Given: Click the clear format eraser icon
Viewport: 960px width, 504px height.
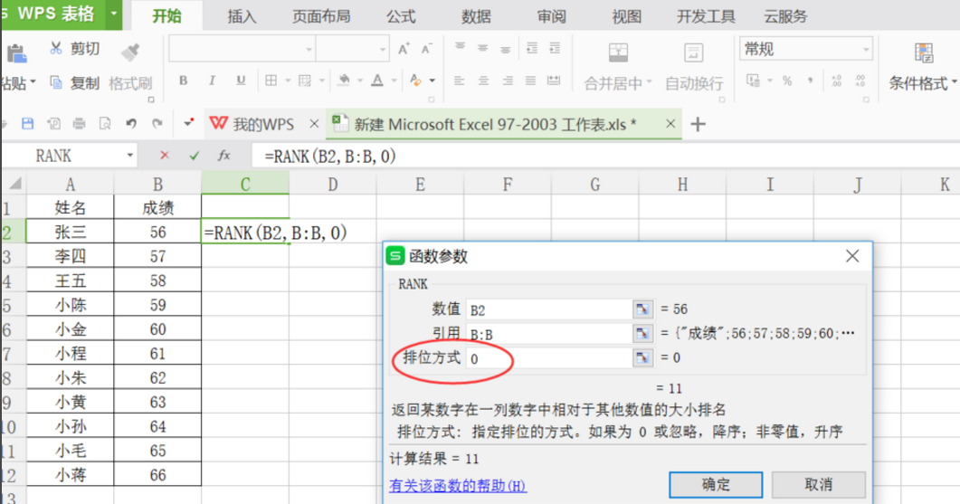Looking at the screenshot, I should point(415,81).
